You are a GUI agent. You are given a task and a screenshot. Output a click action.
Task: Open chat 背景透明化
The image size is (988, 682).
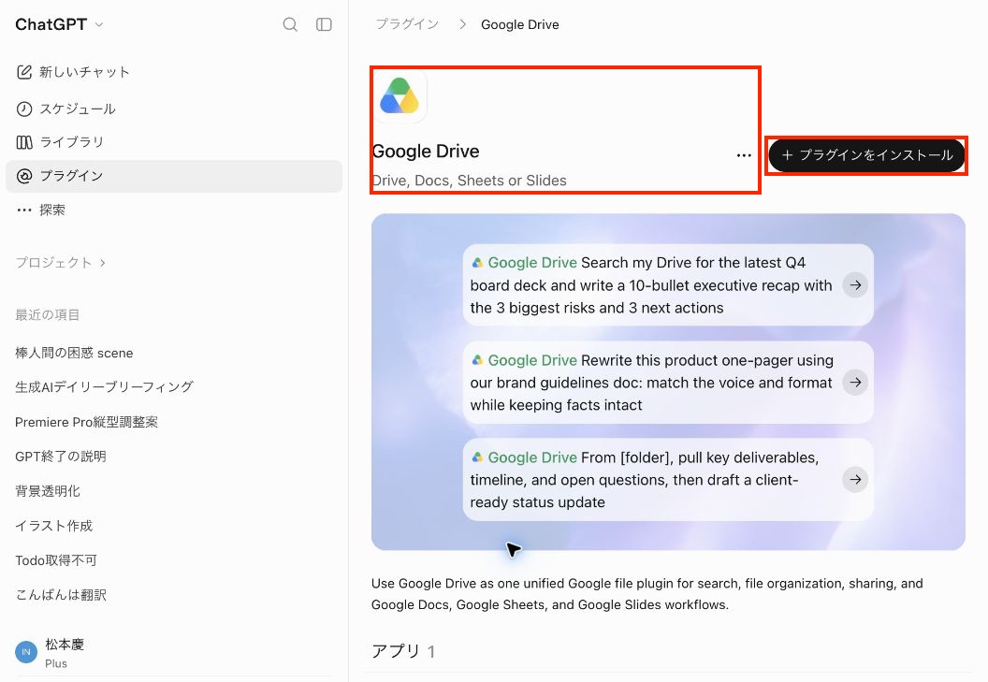(x=48, y=491)
